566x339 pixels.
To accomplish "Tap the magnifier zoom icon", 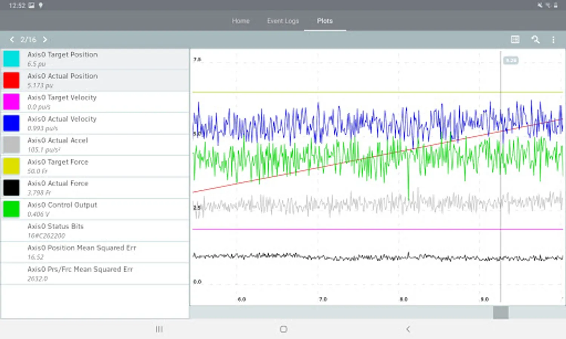I will (x=535, y=40).
